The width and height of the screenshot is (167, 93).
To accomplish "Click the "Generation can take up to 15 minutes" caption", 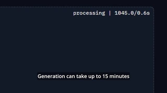I will point(83,76).
